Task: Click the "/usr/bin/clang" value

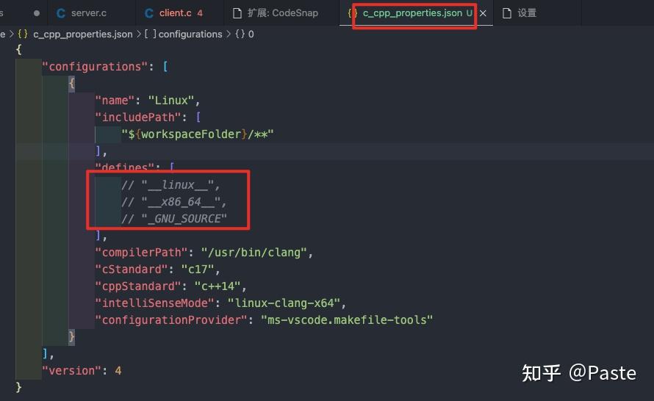Action: pyautogui.click(x=254, y=252)
